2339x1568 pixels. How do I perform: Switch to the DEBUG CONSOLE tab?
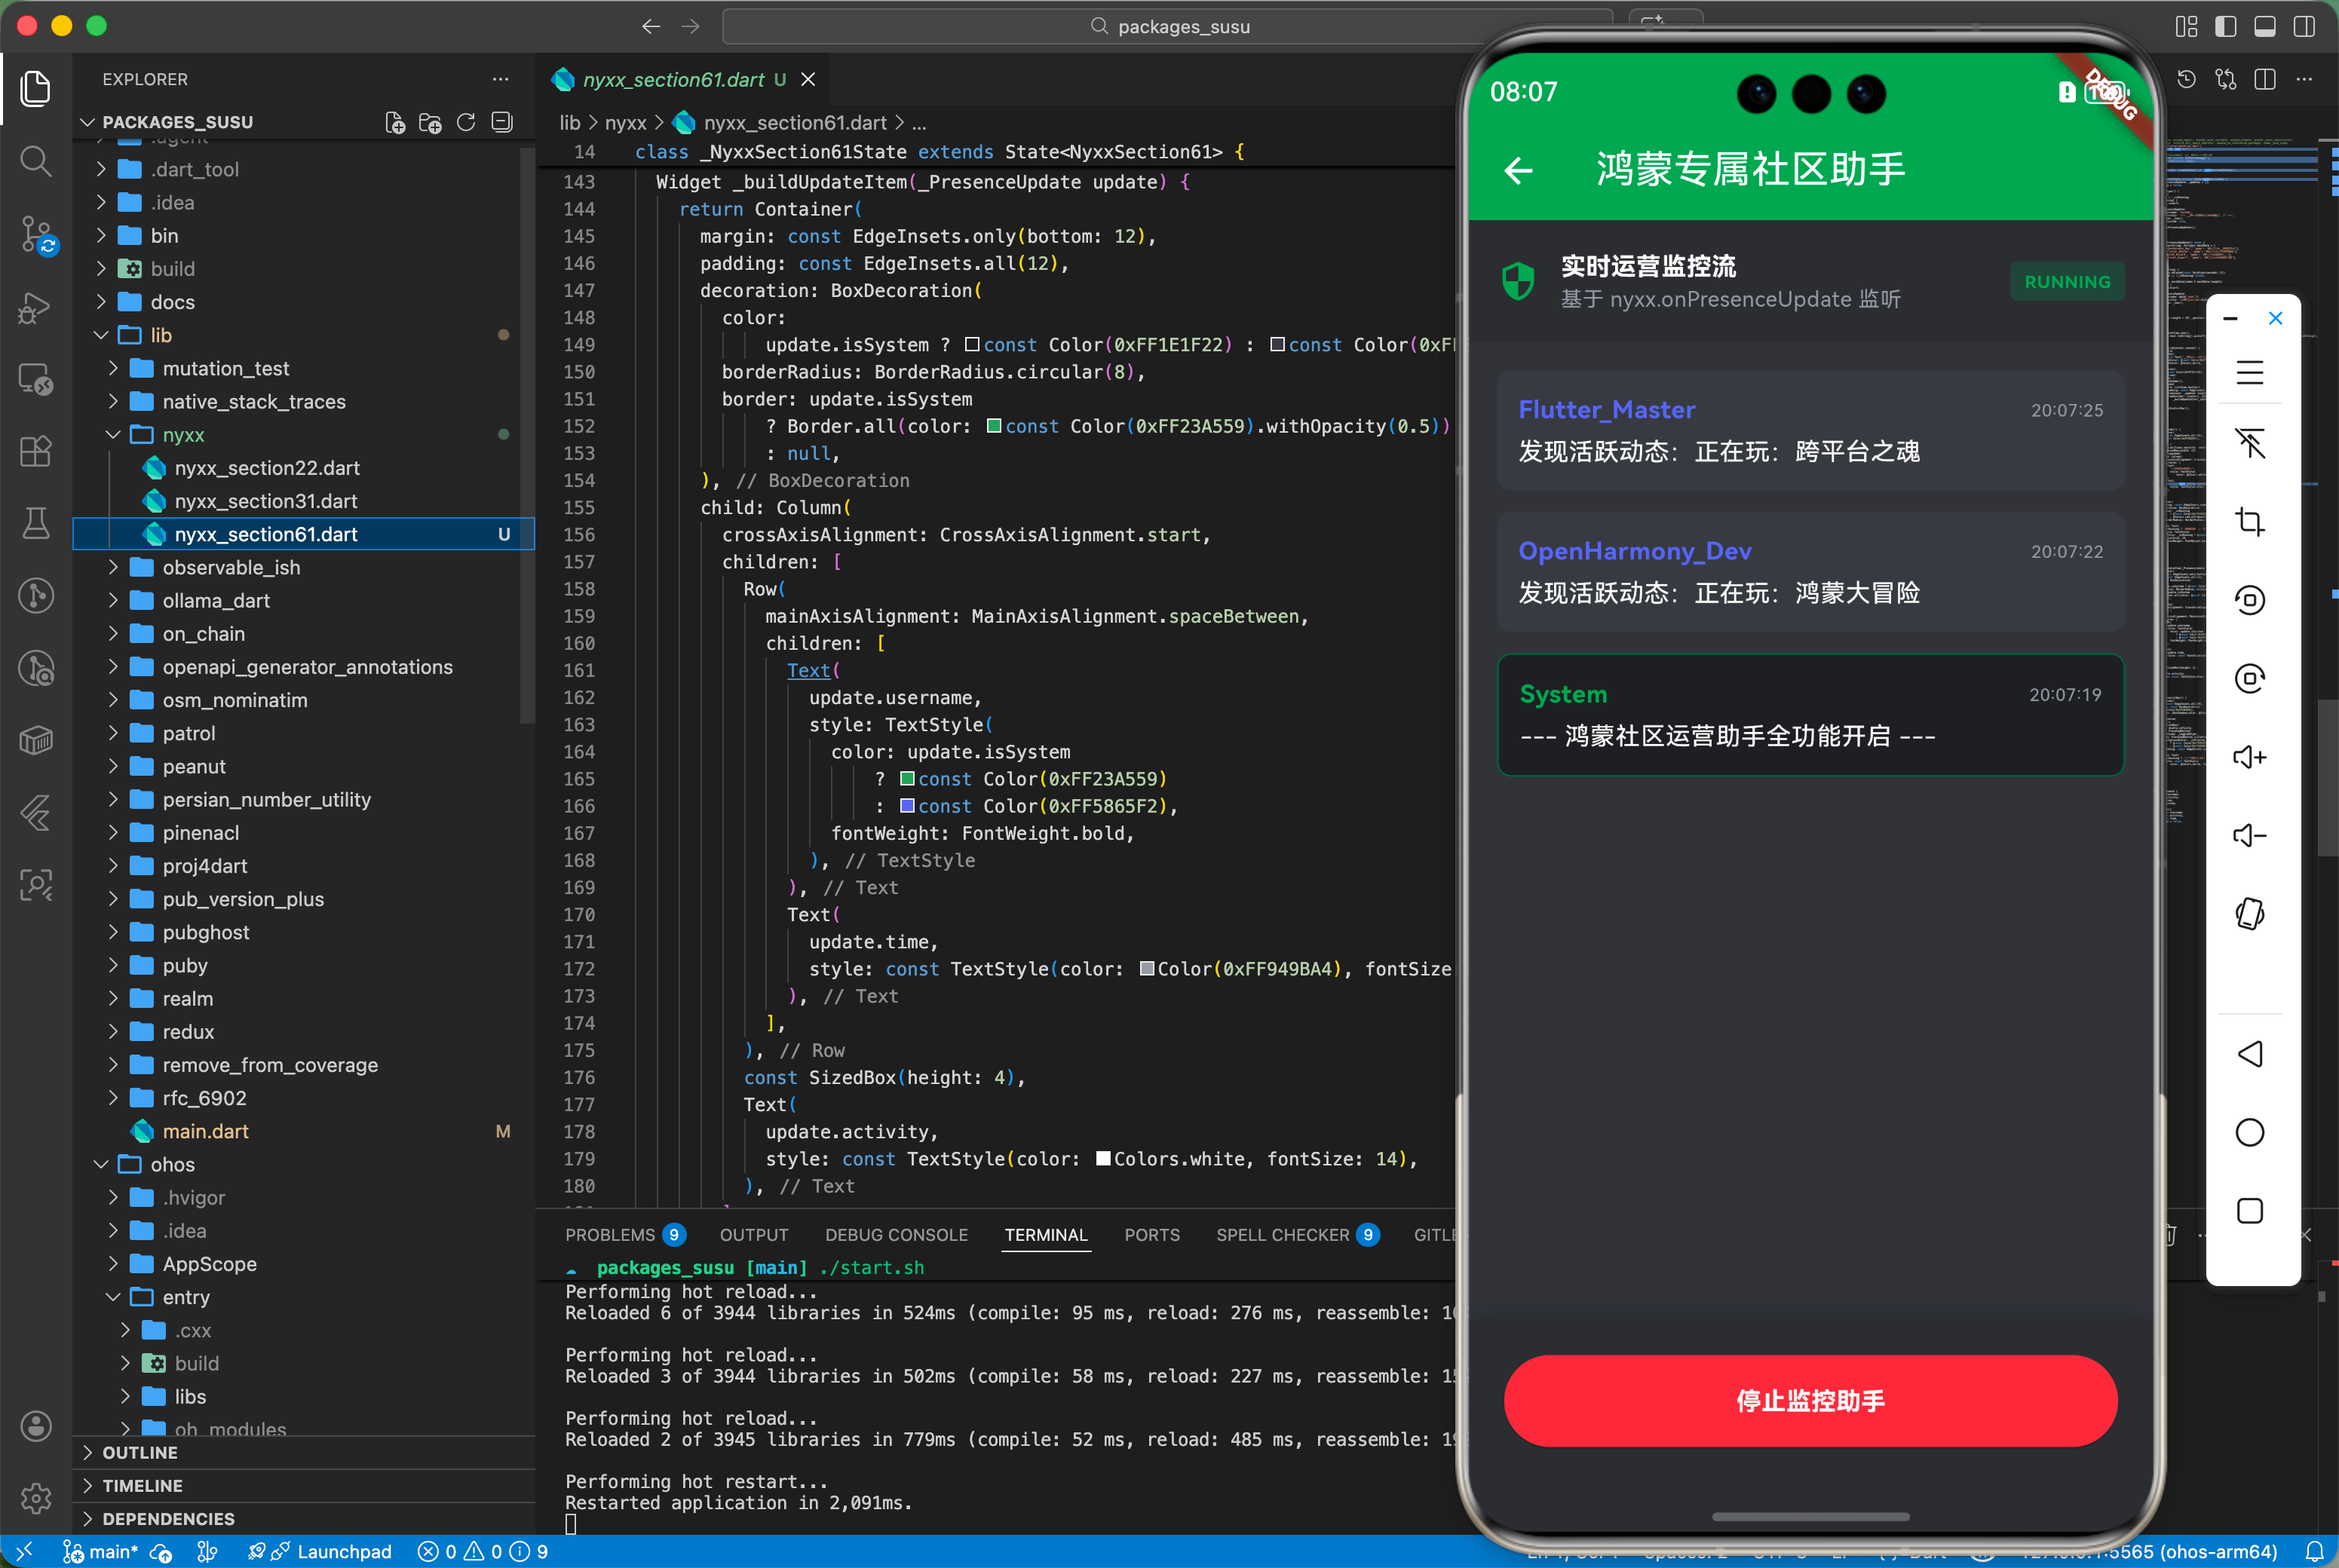(896, 1235)
